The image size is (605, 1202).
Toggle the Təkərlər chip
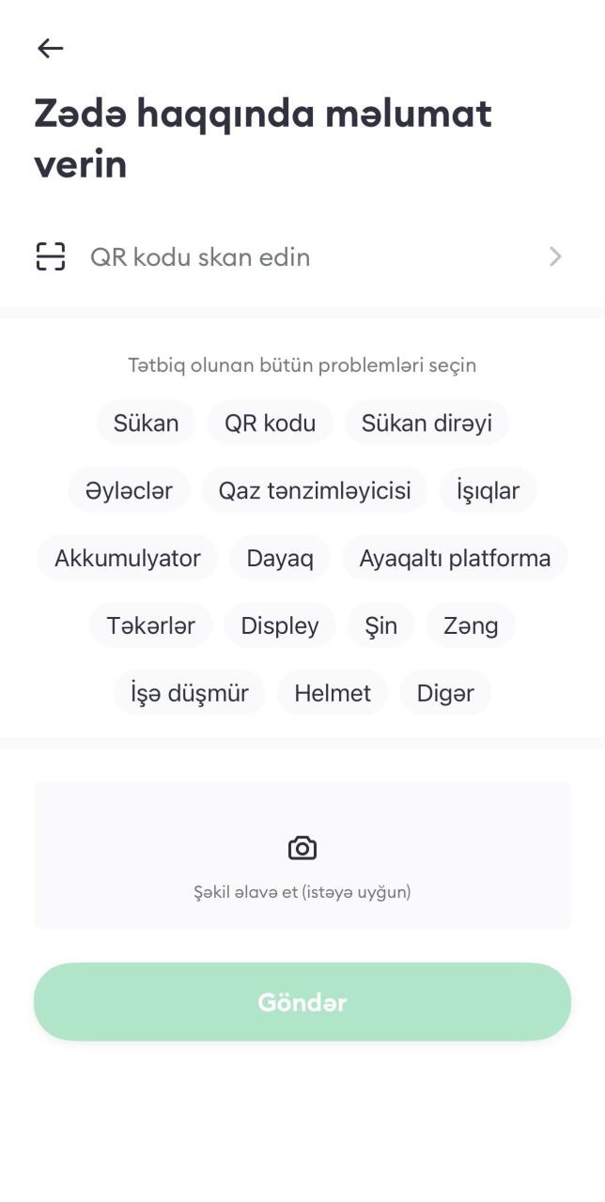coord(150,625)
